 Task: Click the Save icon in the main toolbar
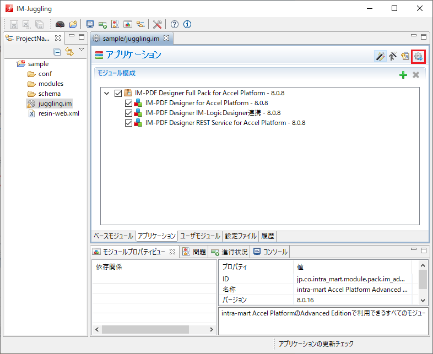click(14, 24)
